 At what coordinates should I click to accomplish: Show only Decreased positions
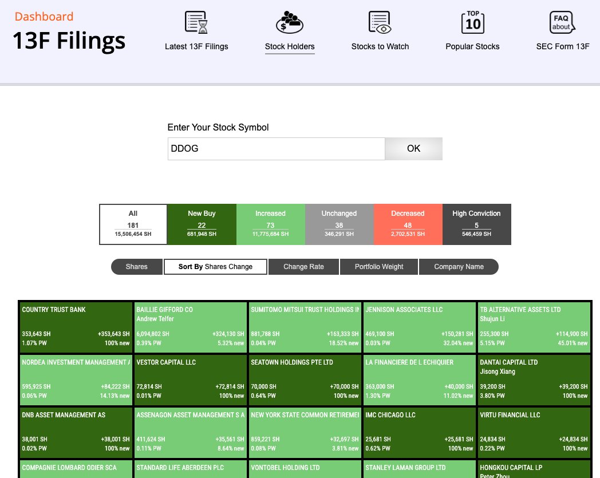(x=408, y=224)
